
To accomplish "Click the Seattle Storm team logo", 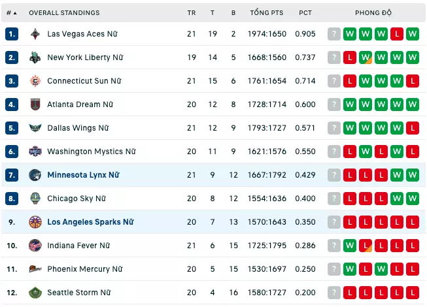I will (x=35, y=293).
